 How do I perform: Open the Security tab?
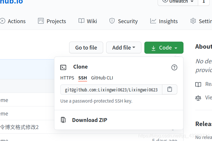[x=123, y=21]
